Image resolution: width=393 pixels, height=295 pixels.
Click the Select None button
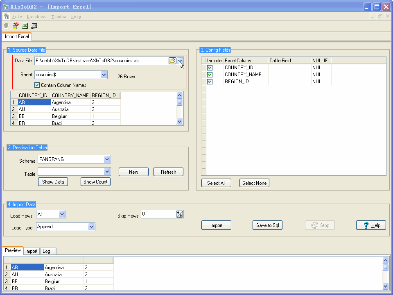point(254,183)
